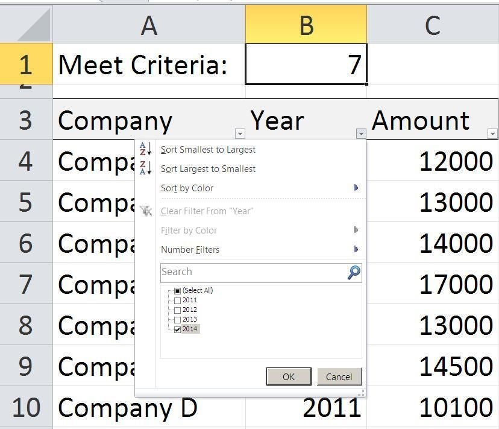This screenshot has height=429, width=499.
Task: Open the Company column filter dropdown
Action: pos(240,134)
